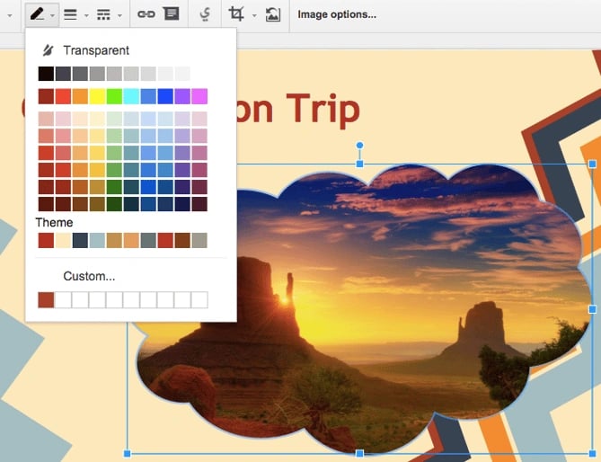Click the right-to-left text direction icon

(205, 14)
